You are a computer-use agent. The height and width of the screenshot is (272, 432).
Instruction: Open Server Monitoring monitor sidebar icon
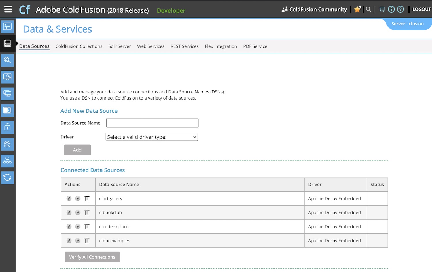coord(7,77)
